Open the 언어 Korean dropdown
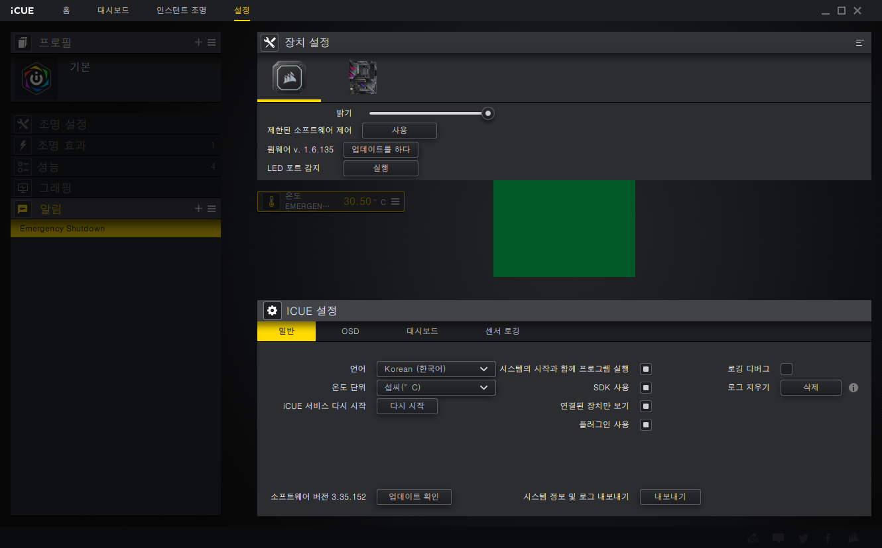Viewport: 882px width, 548px height. coord(436,369)
